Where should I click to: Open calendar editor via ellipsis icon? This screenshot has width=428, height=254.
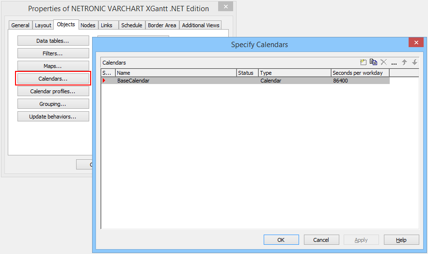coord(394,63)
